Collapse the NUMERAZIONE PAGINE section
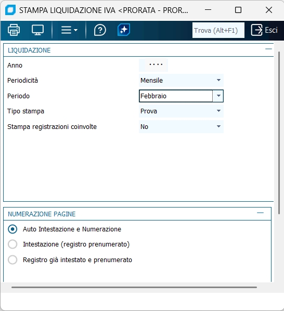Viewport: 284px width, 311px height. (x=260, y=213)
